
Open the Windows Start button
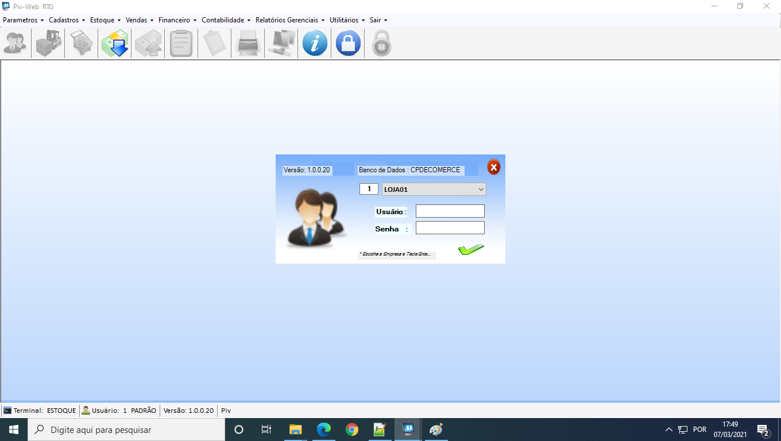(13, 430)
